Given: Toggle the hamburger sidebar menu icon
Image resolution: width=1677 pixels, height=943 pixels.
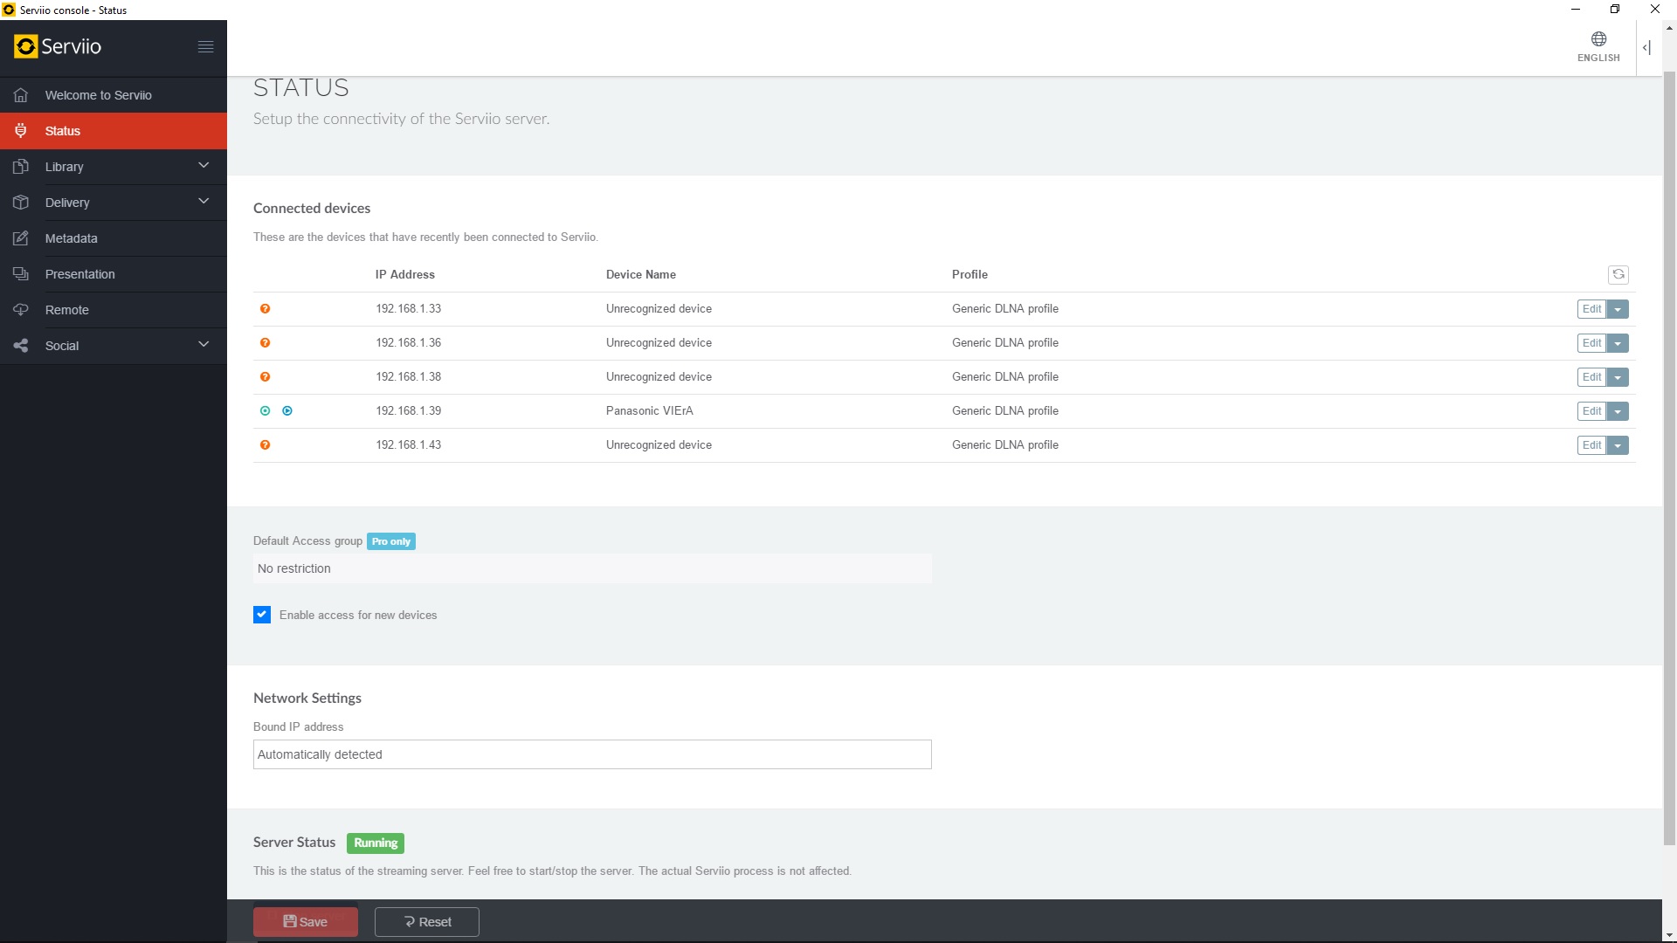Looking at the screenshot, I should [205, 47].
